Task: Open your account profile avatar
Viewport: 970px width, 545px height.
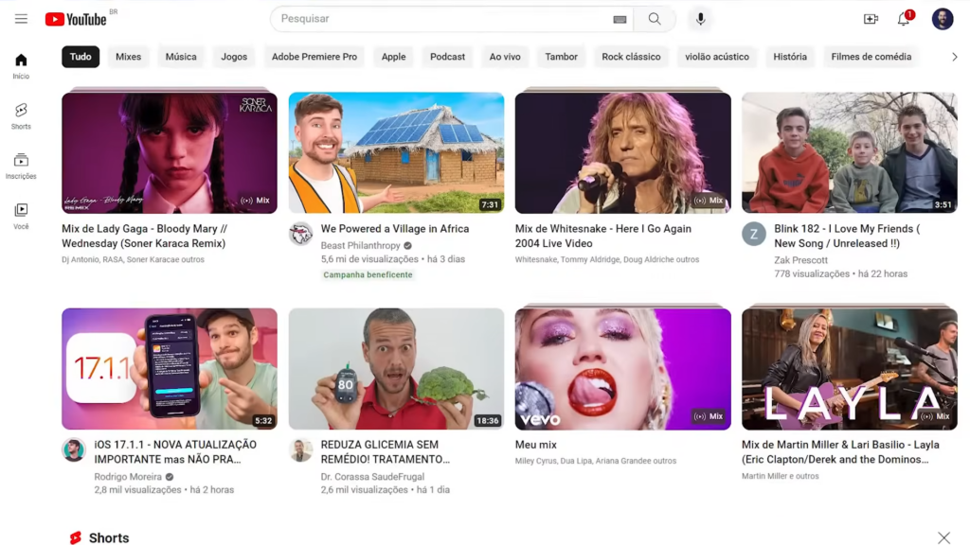Action: coord(943,18)
